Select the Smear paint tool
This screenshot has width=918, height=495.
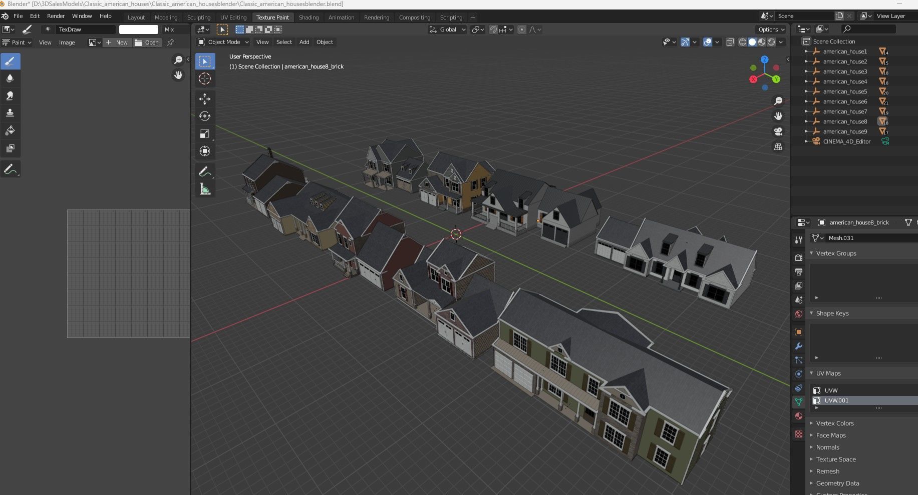10,96
